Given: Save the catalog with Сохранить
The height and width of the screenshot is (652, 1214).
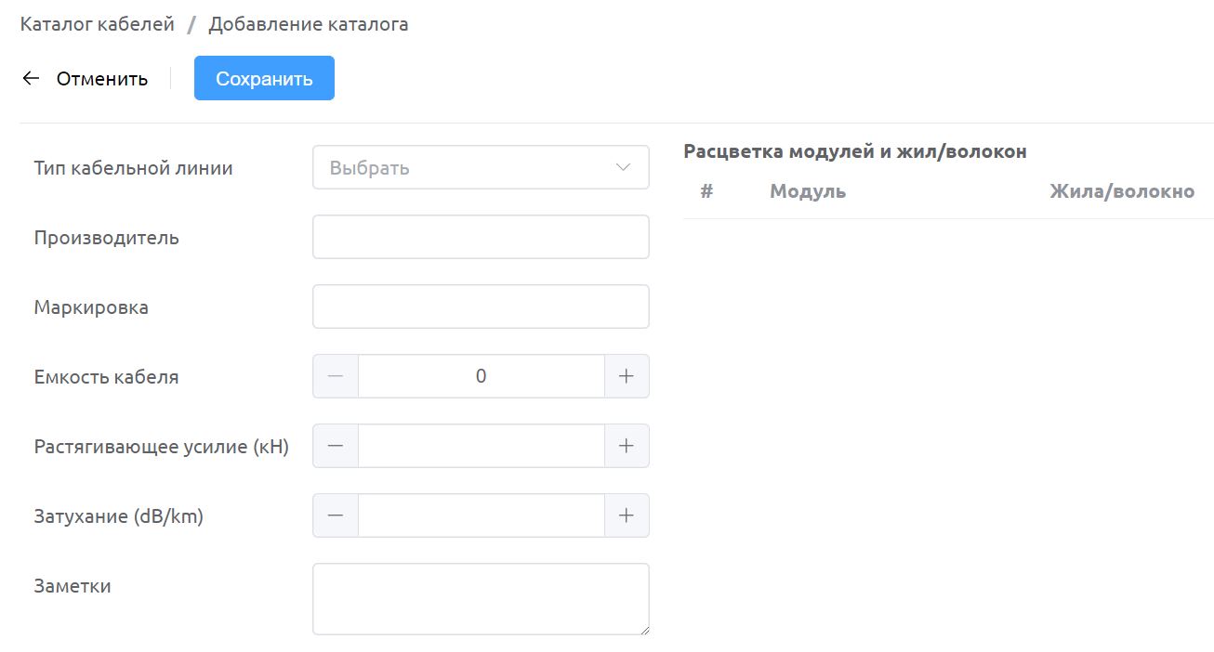Looking at the screenshot, I should [x=264, y=78].
